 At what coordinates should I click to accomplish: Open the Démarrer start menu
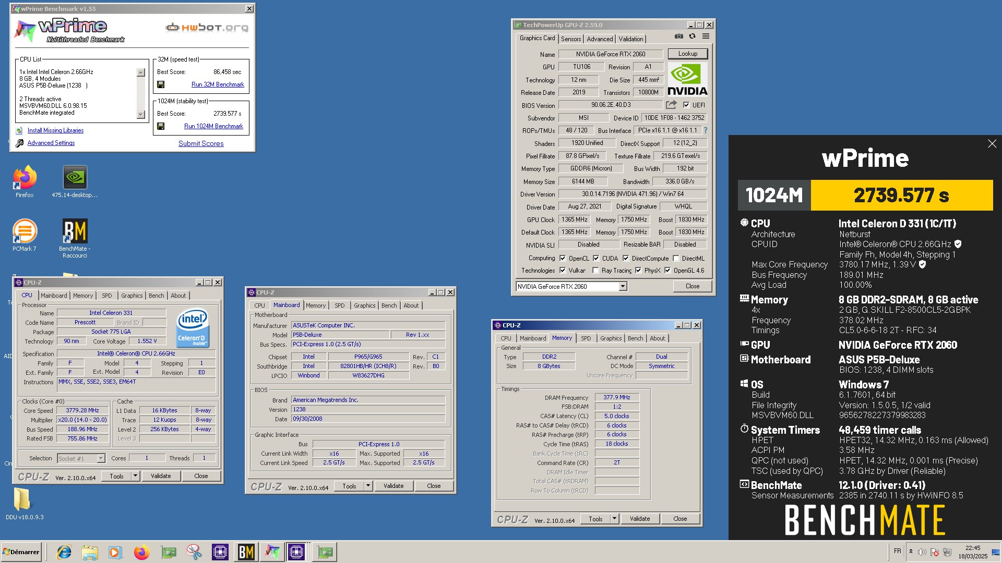point(21,552)
